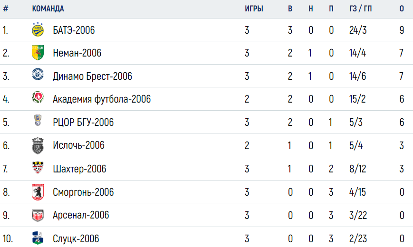413x247 pixels.
Task: Click the БАТЭ-2006 team logo
Action: pyautogui.click(x=38, y=29)
